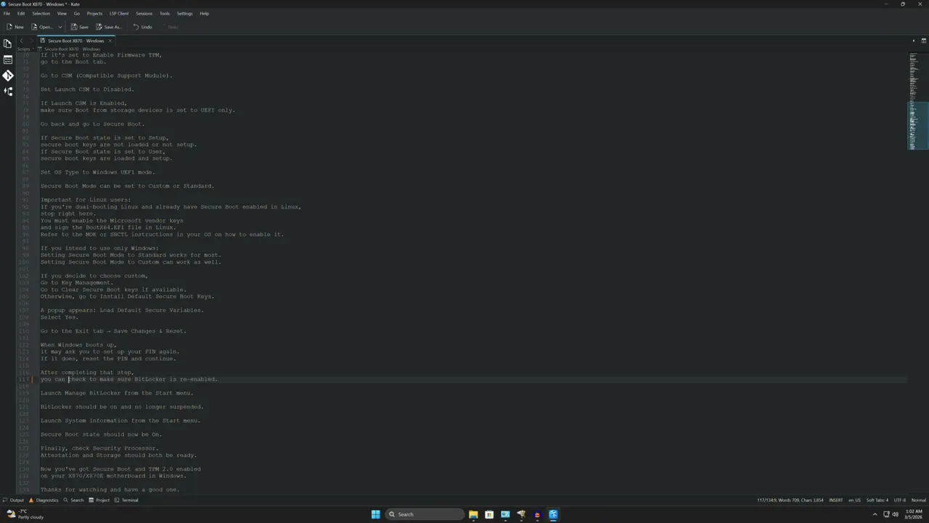Go forward with the right tab arrow

[x=30, y=41]
